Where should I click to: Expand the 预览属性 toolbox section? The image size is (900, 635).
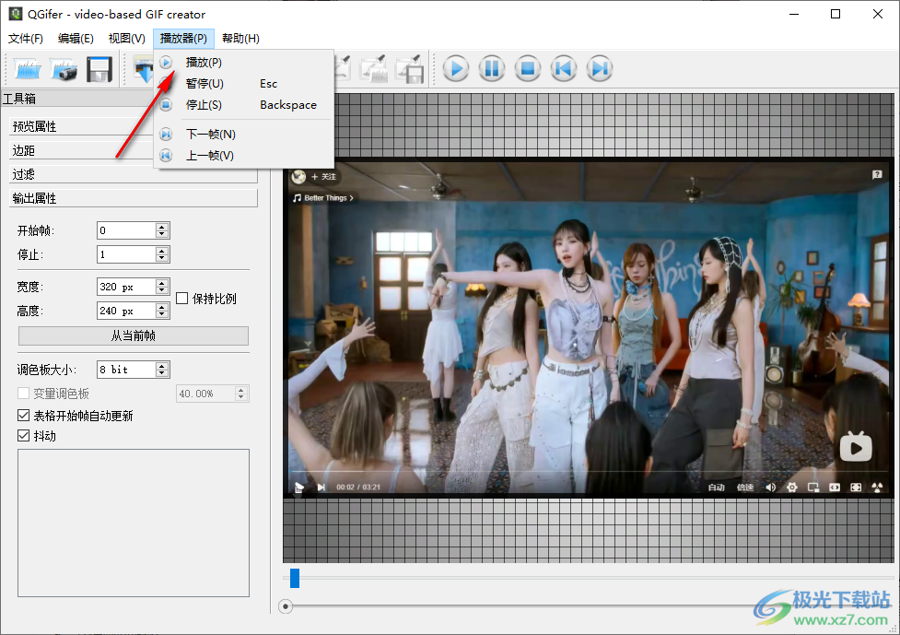tap(81, 126)
